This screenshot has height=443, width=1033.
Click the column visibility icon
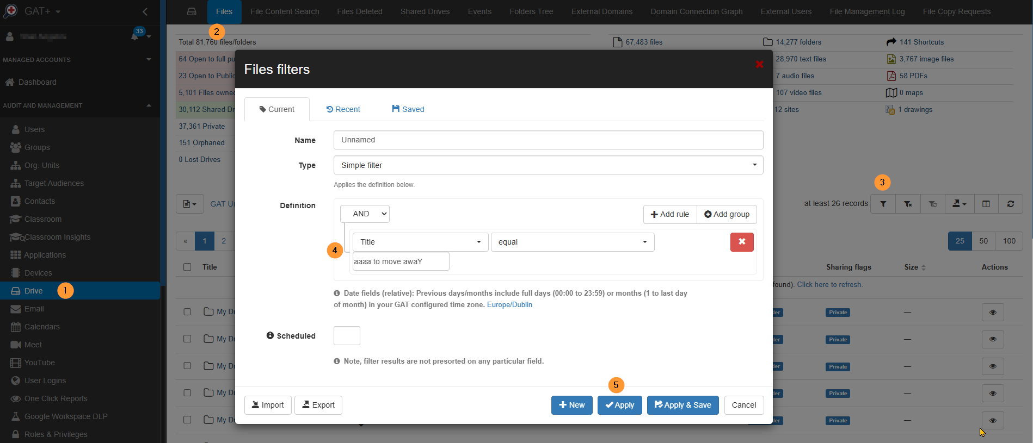[x=986, y=204]
